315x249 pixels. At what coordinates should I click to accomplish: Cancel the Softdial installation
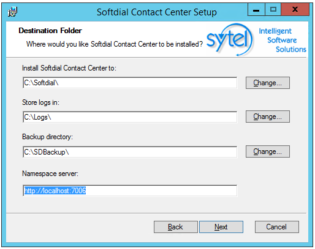click(x=277, y=227)
